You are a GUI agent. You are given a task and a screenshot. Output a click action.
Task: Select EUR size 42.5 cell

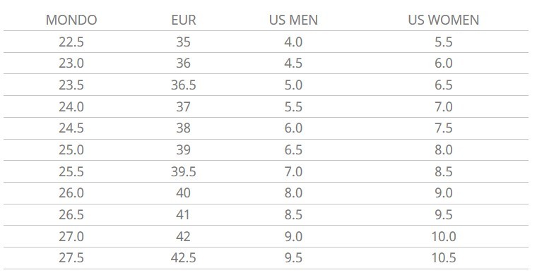point(184,257)
